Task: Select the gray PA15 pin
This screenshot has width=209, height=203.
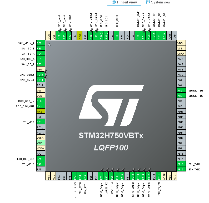Action: coord(170,36)
